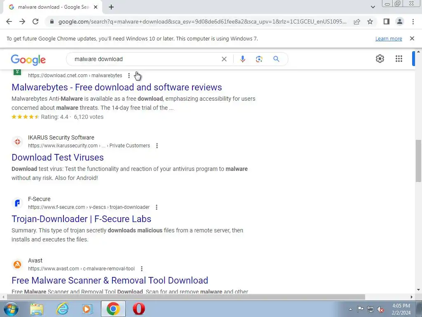Clear the search box text
Image resolution: width=422 pixels, height=317 pixels.
point(224,59)
